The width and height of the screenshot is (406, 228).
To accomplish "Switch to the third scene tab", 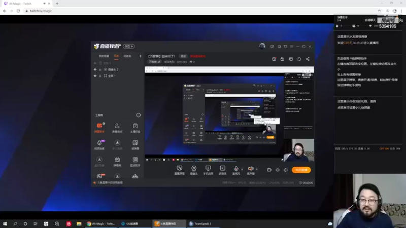I will tap(127, 56).
